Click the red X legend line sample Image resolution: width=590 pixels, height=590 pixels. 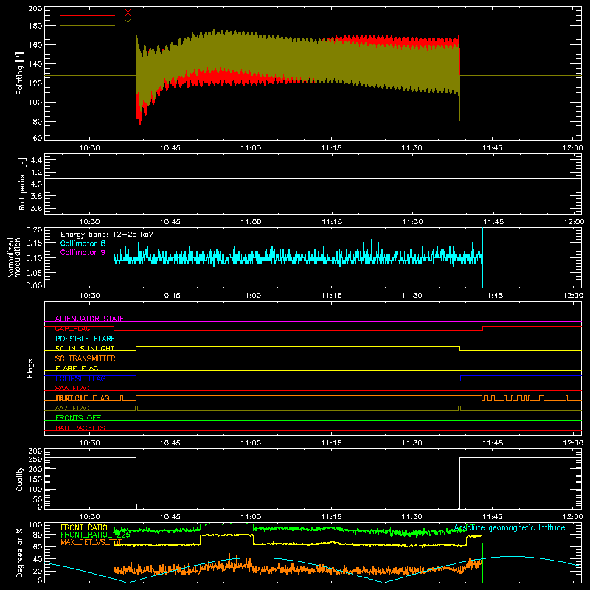[88, 15]
